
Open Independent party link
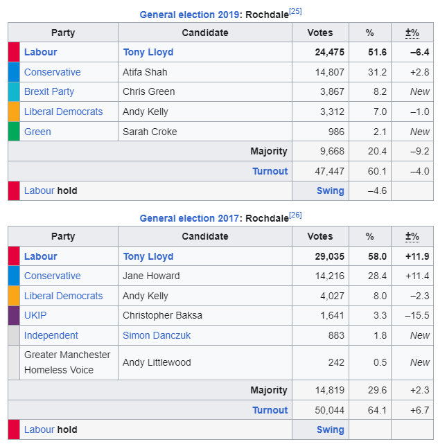[x=51, y=335]
